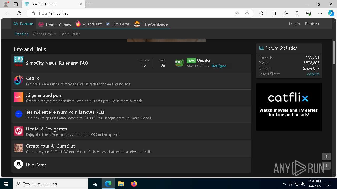Click the frog avatar of latest poster
The image size is (337, 189).
tap(179, 63)
